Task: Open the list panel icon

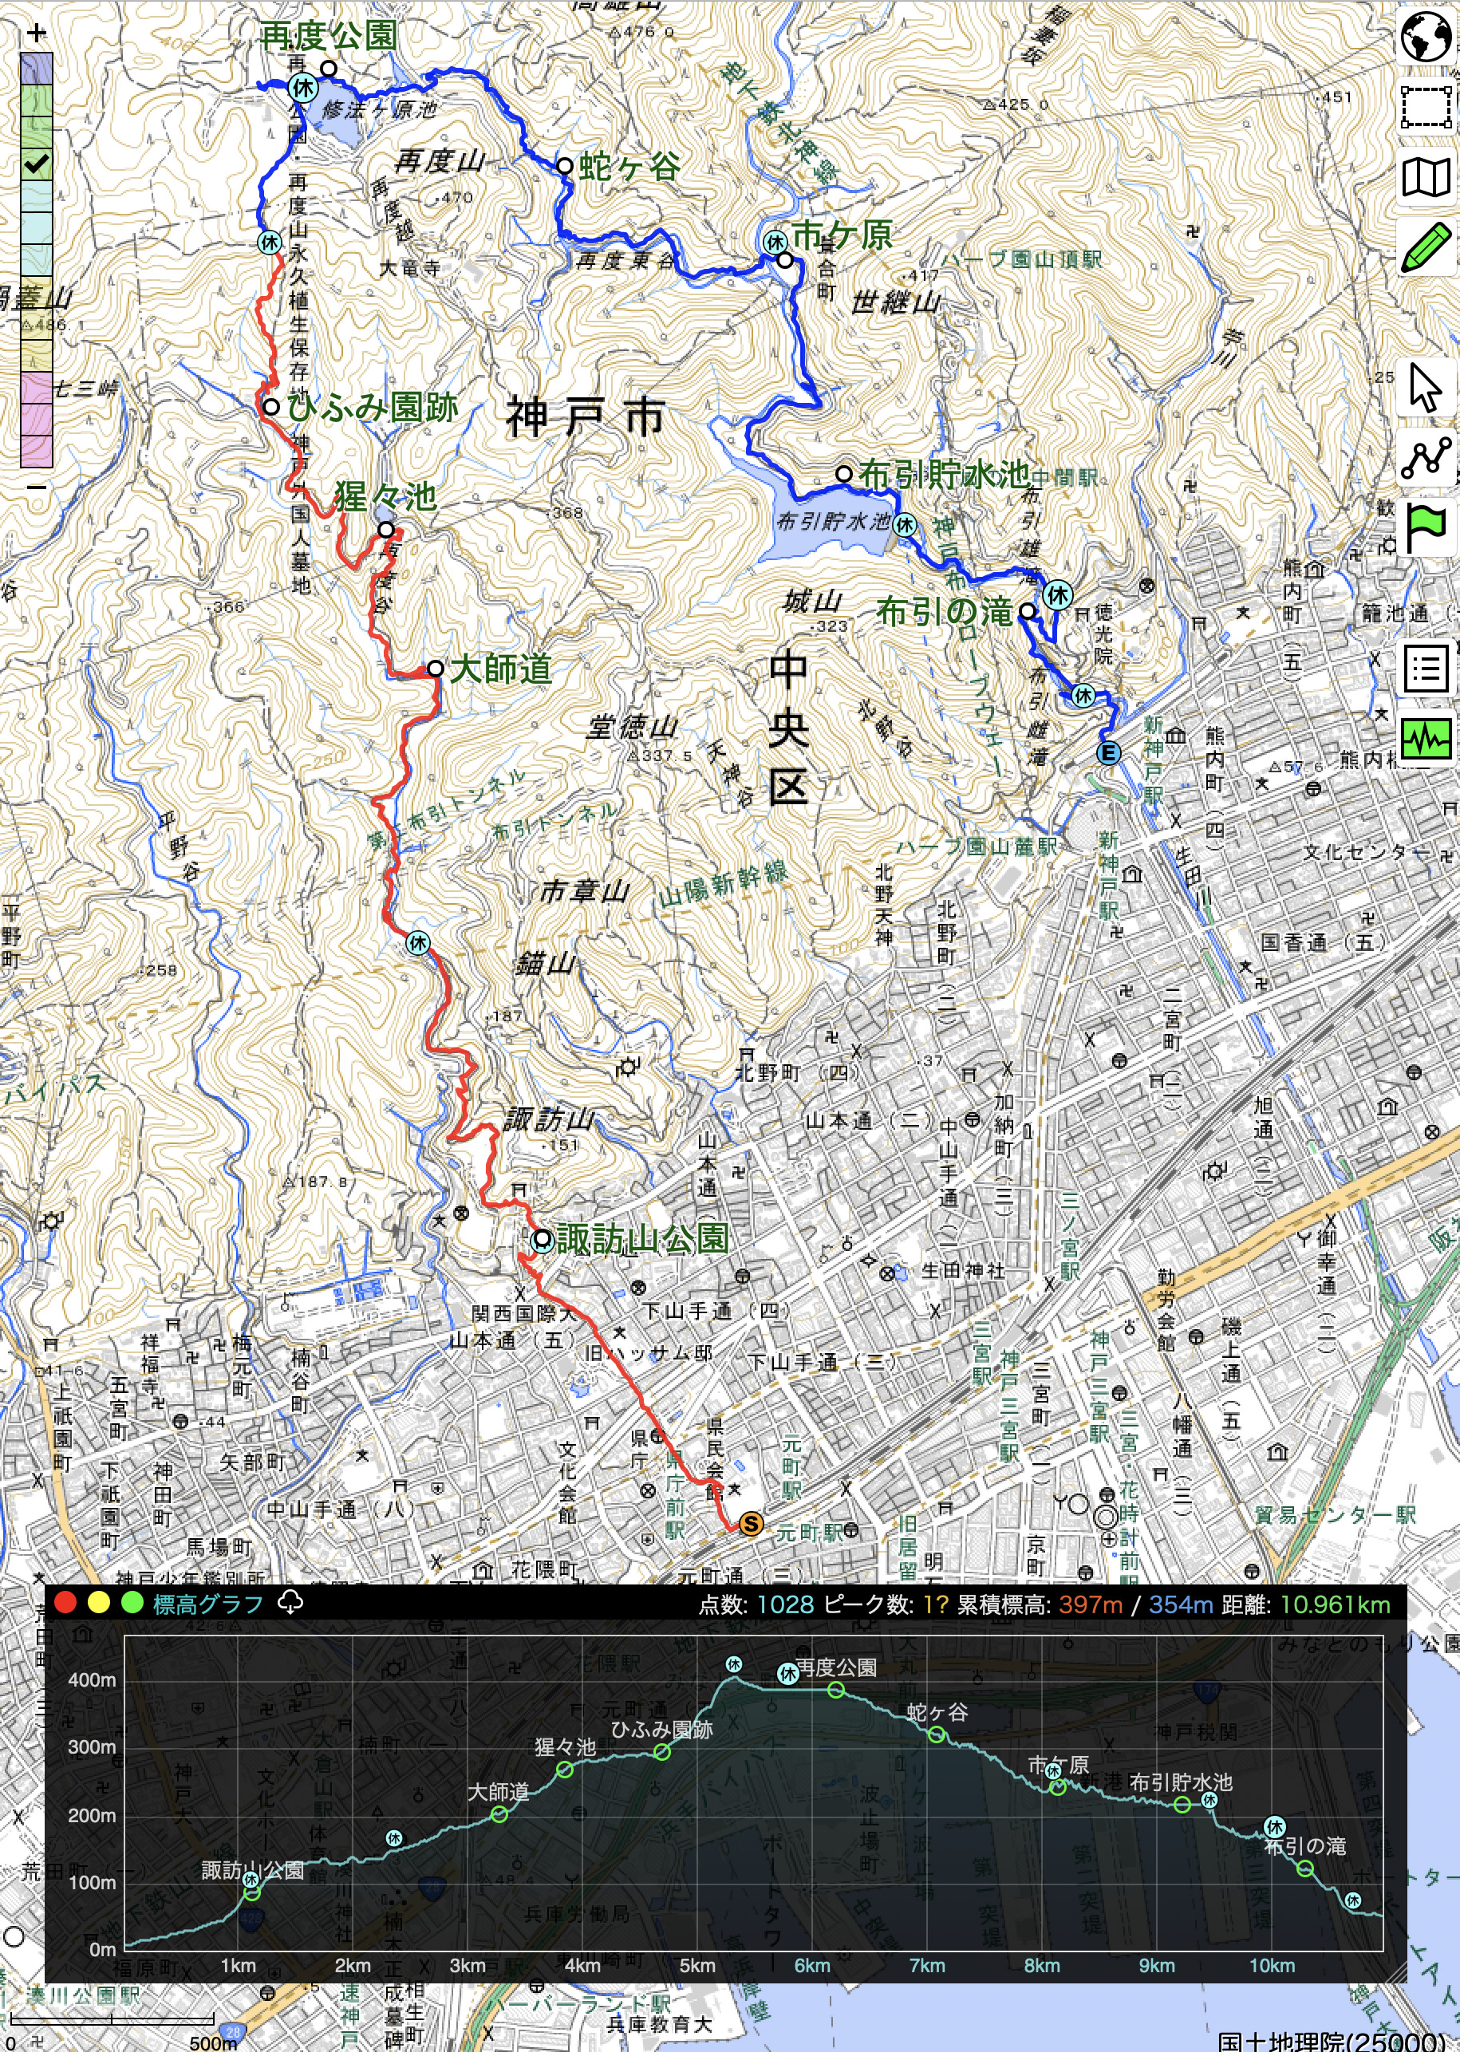Action: 1426,669
